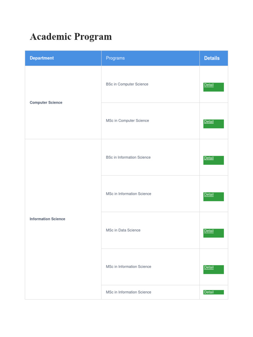Click the Academic Program page heading
The image size is (253, 337).
tap(71, 37)
